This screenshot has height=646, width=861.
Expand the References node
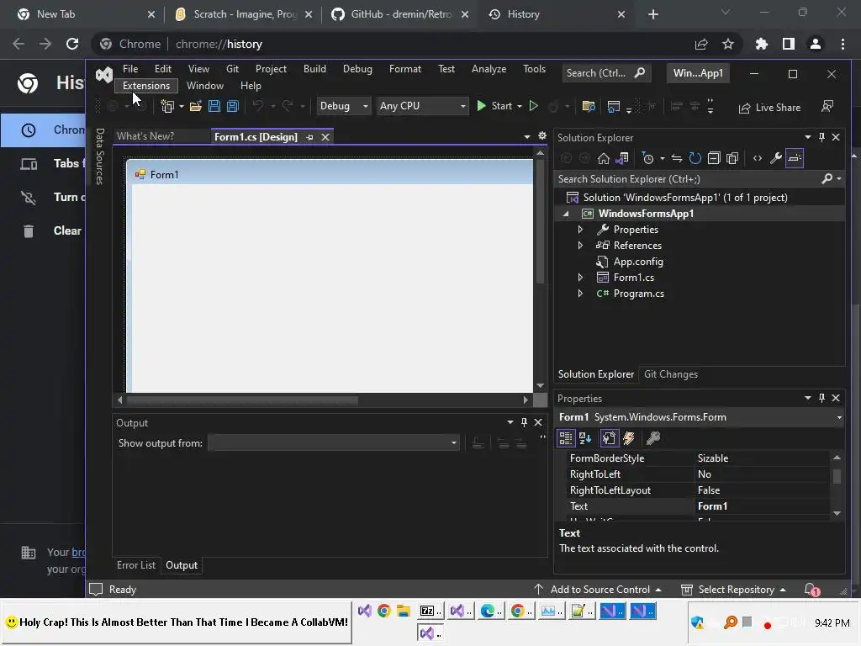(x=580, y=246)
